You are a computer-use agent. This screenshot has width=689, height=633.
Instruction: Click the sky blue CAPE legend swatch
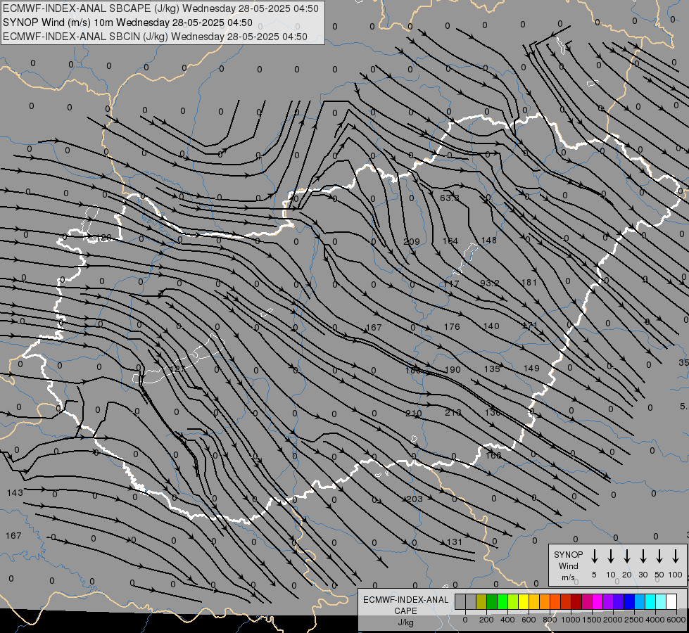[x=639, y=602]
